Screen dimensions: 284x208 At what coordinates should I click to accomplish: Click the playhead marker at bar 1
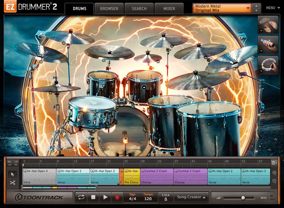click(23, 165)
